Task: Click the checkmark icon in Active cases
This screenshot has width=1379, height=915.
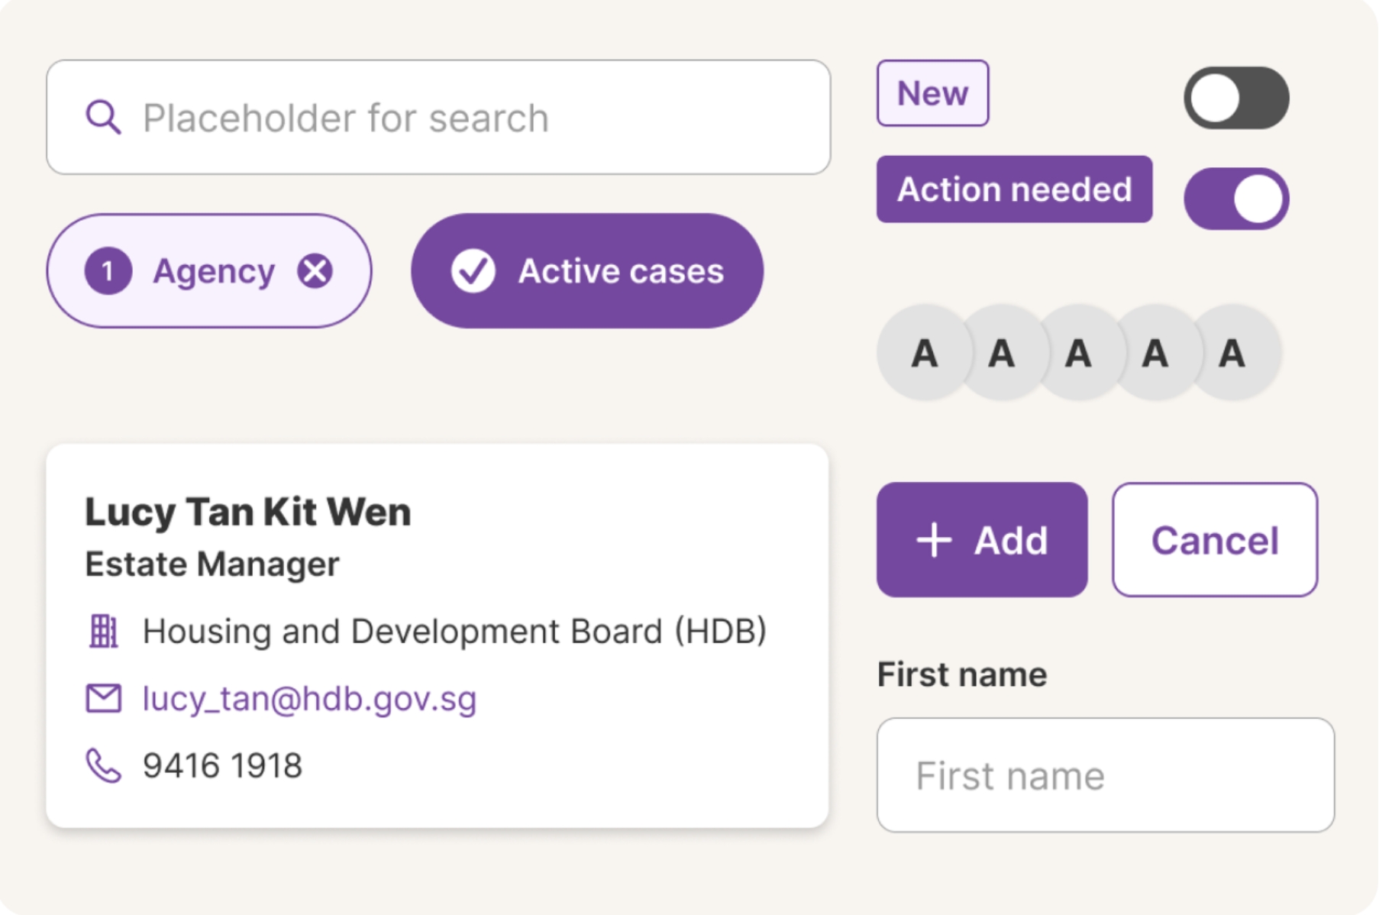Action: [473, 271]
